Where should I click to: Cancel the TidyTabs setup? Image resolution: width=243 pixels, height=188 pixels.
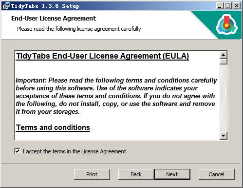click(217, 174)
